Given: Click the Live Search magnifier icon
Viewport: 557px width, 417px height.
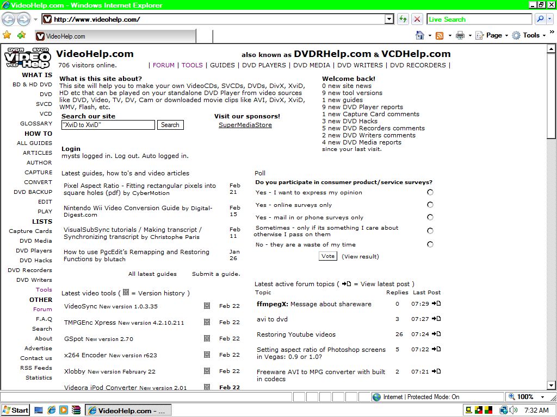Looking at the screenshot, I should 541,19.
